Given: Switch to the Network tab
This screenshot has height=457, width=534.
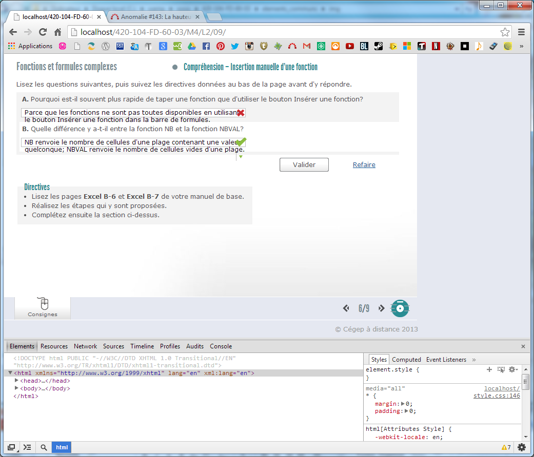Looking at the screenshot, I should (85, 346).
